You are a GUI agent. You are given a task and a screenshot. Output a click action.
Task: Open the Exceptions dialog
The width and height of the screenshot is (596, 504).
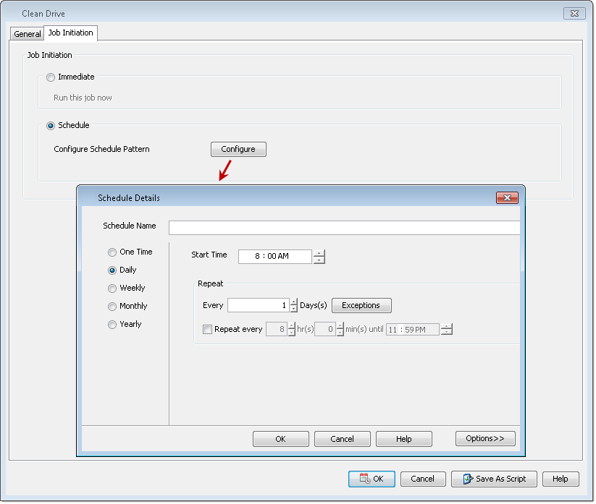coord(361,305)
